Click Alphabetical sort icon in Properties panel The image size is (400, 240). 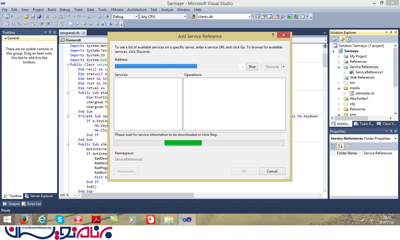click(x=340, y=146)
